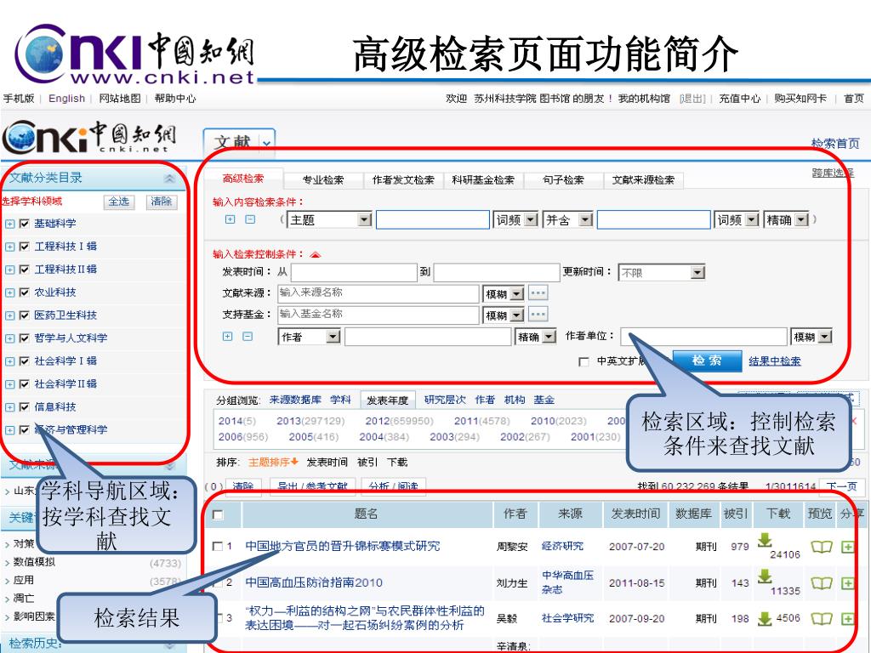This screenshot has width=871, height=653.
Task: Sort results by 主题排序
Action: [x=273, y=462]
